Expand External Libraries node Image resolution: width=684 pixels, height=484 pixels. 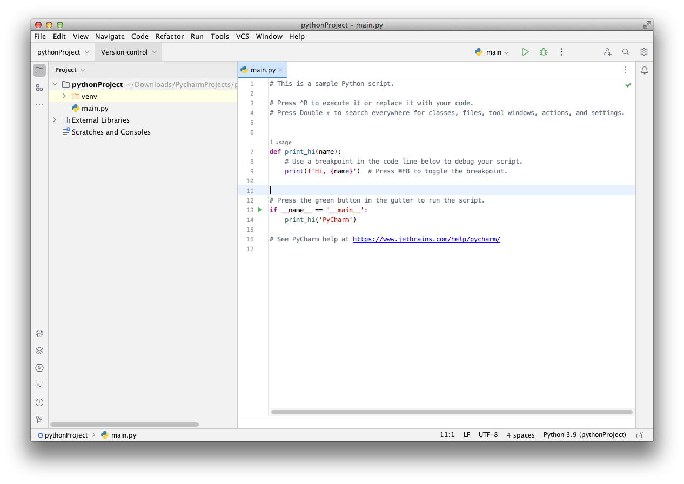coord(55,120)
